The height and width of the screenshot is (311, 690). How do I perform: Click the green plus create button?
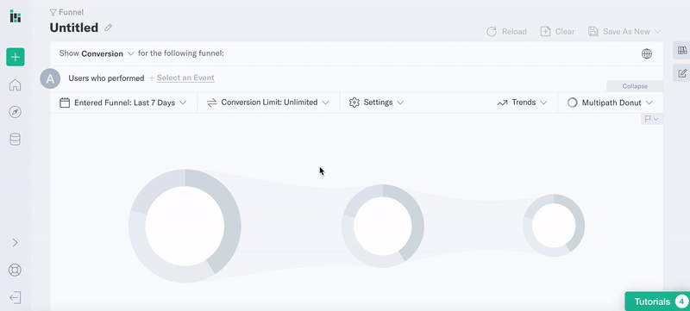pyautogui.click(x=15, y=57)
